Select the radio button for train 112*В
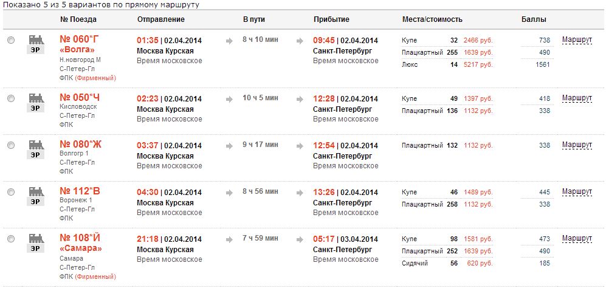This screenshot has width=606, height=291. coord(11,192)
